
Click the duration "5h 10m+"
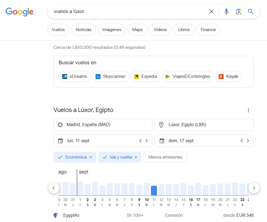[x=135, y=215]
